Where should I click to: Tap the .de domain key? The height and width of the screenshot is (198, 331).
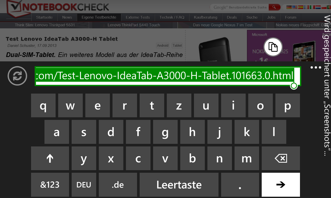pyautogui.click(x=118, y=185)
